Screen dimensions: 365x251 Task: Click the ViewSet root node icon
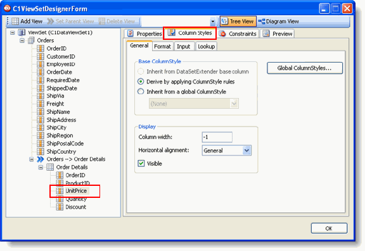tap(22, 32)
